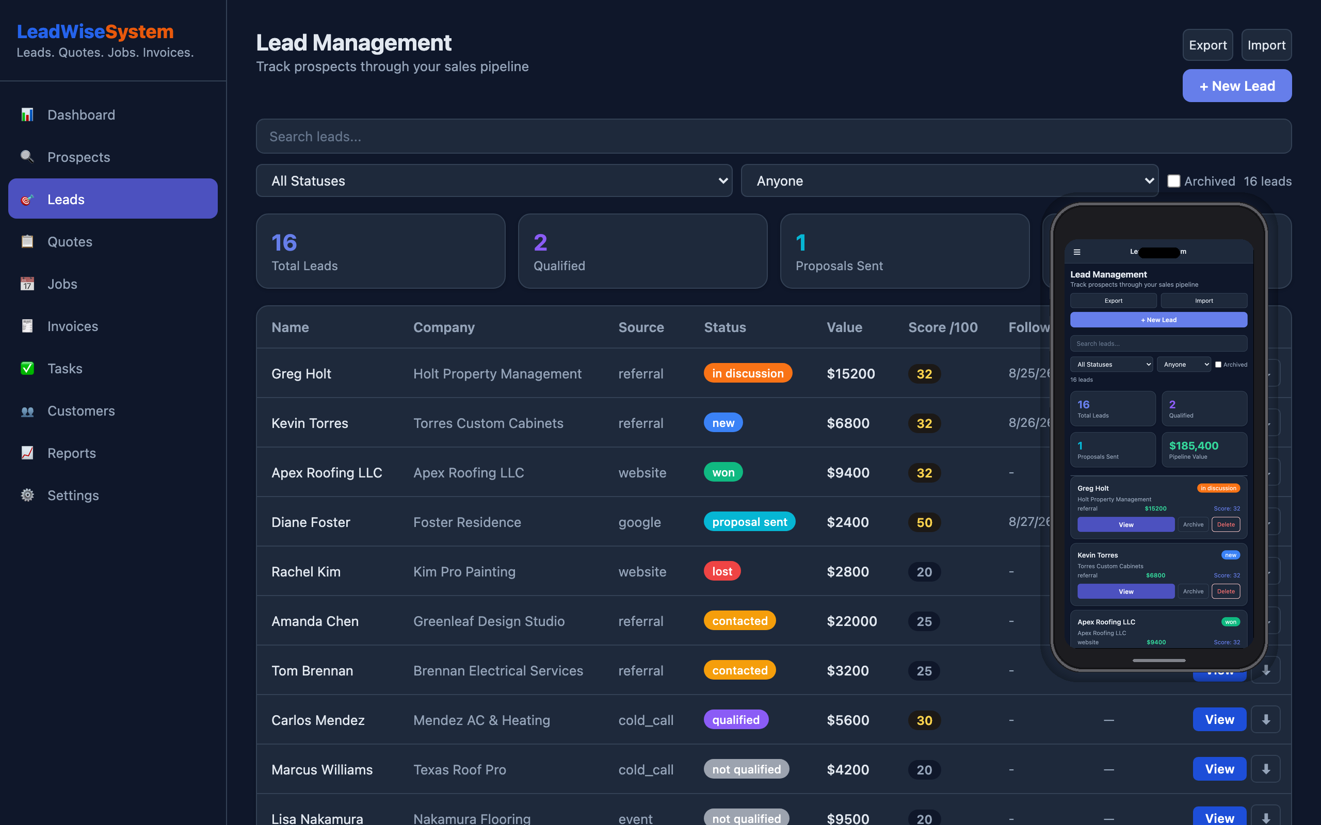Click 'new' status badge for Kevin Torres in table

[x=723, y=423]
